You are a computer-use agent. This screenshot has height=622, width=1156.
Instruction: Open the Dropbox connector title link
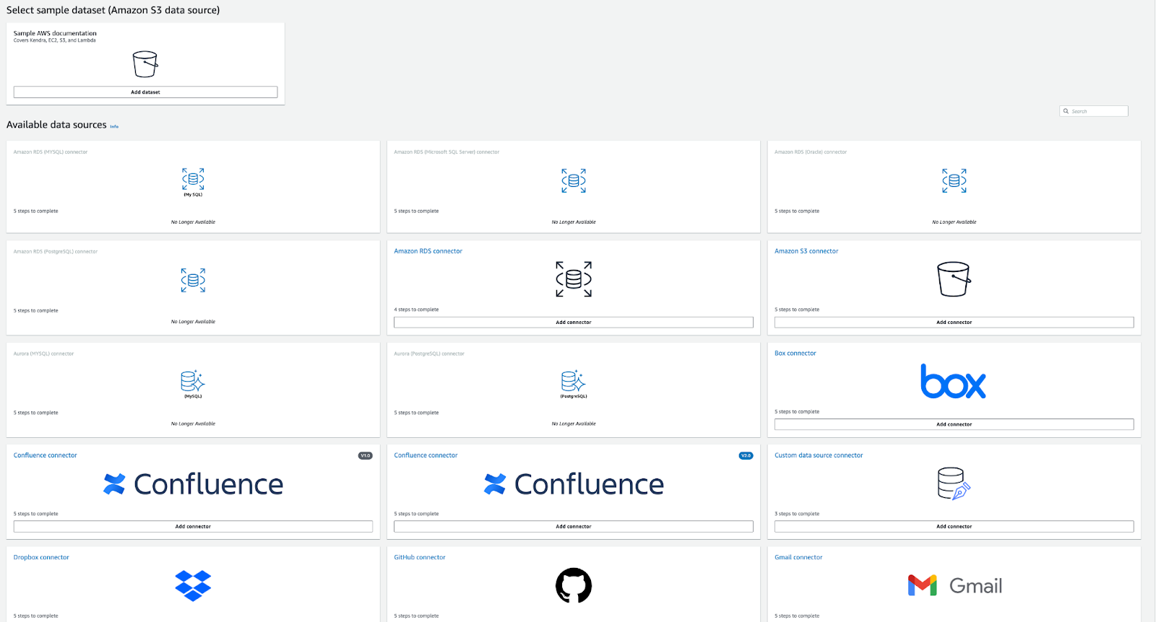(41, 558)
